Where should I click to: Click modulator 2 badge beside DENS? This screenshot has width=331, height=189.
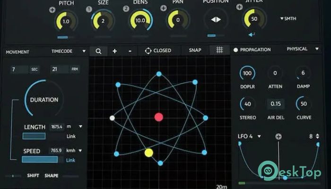(126, 9)
